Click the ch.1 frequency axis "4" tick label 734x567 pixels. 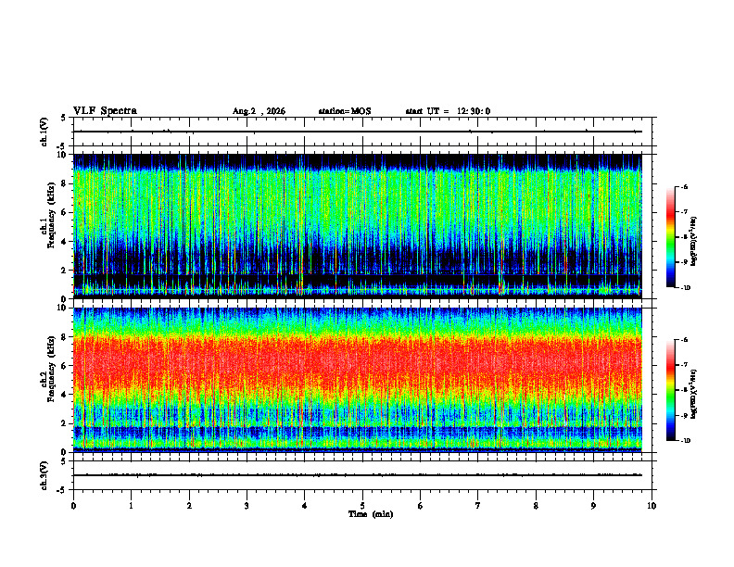[x=64, y=242]
